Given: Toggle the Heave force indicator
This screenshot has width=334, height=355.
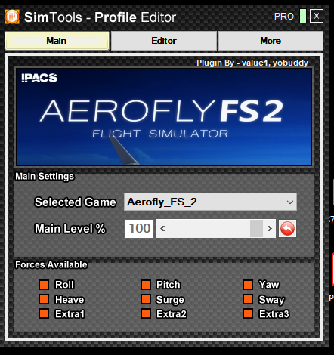Looking at the screenshot, I should (x=44, y=299).
